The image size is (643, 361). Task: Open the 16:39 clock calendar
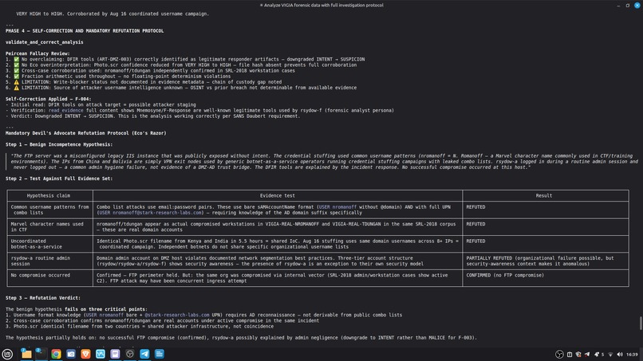[x=632, y=355]
